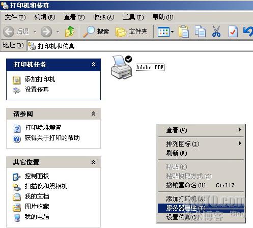Screen dimensions: 253x228
Task: Click the My Documents icon
Action: (17, 197)
